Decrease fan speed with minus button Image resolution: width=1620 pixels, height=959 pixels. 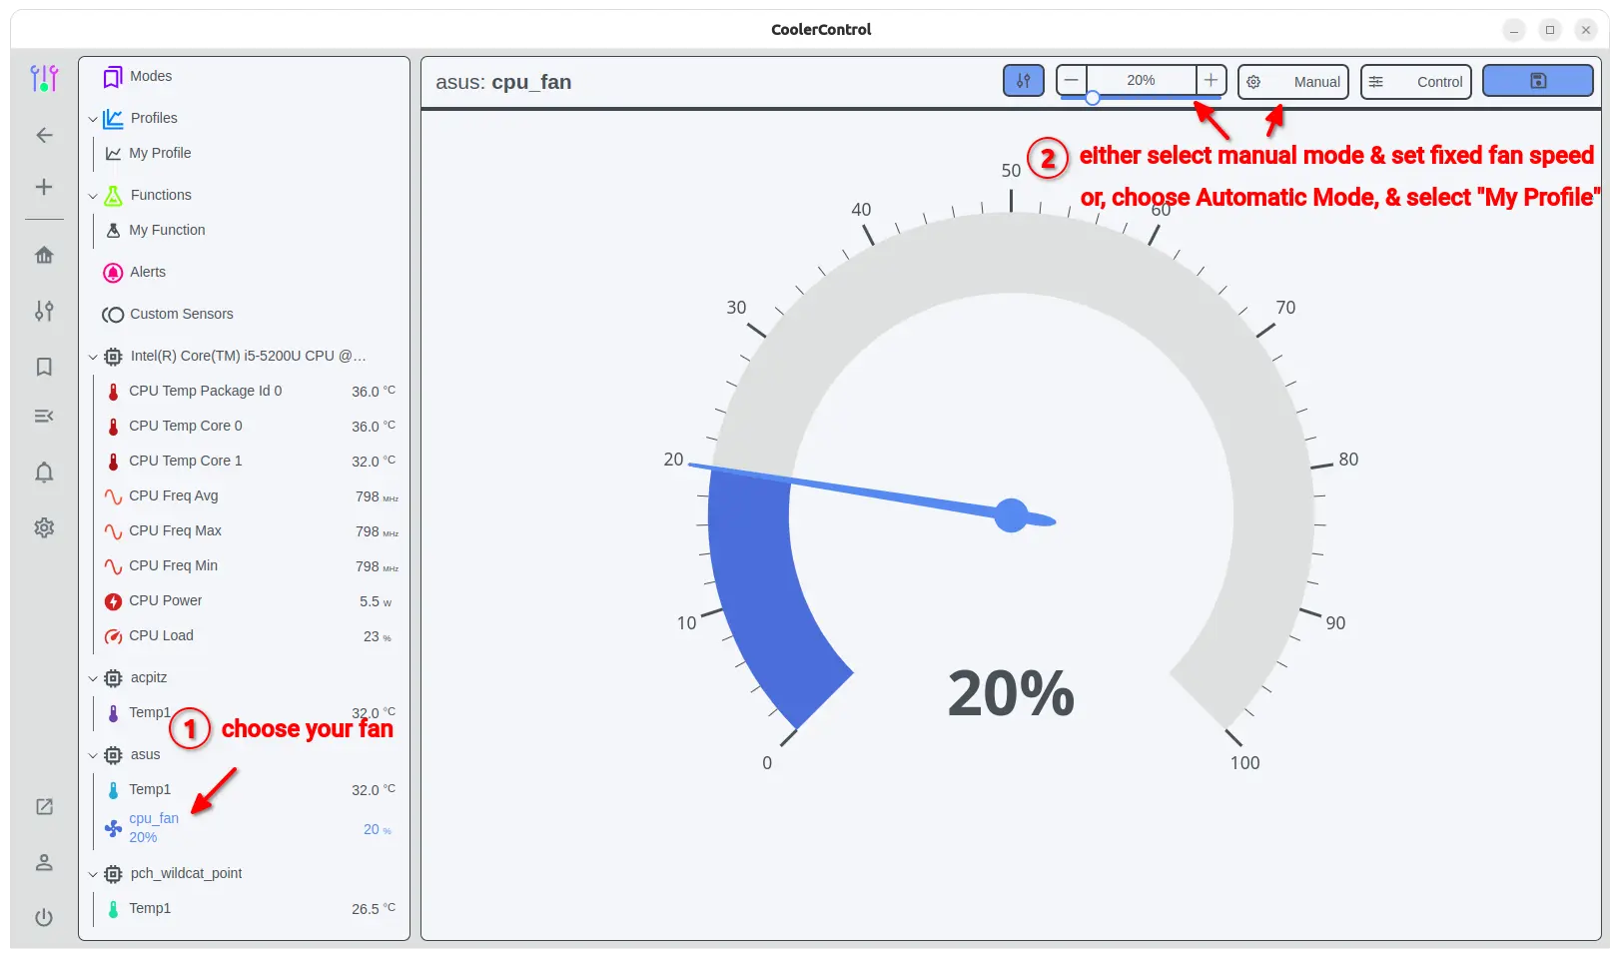tap(1072, 80)
